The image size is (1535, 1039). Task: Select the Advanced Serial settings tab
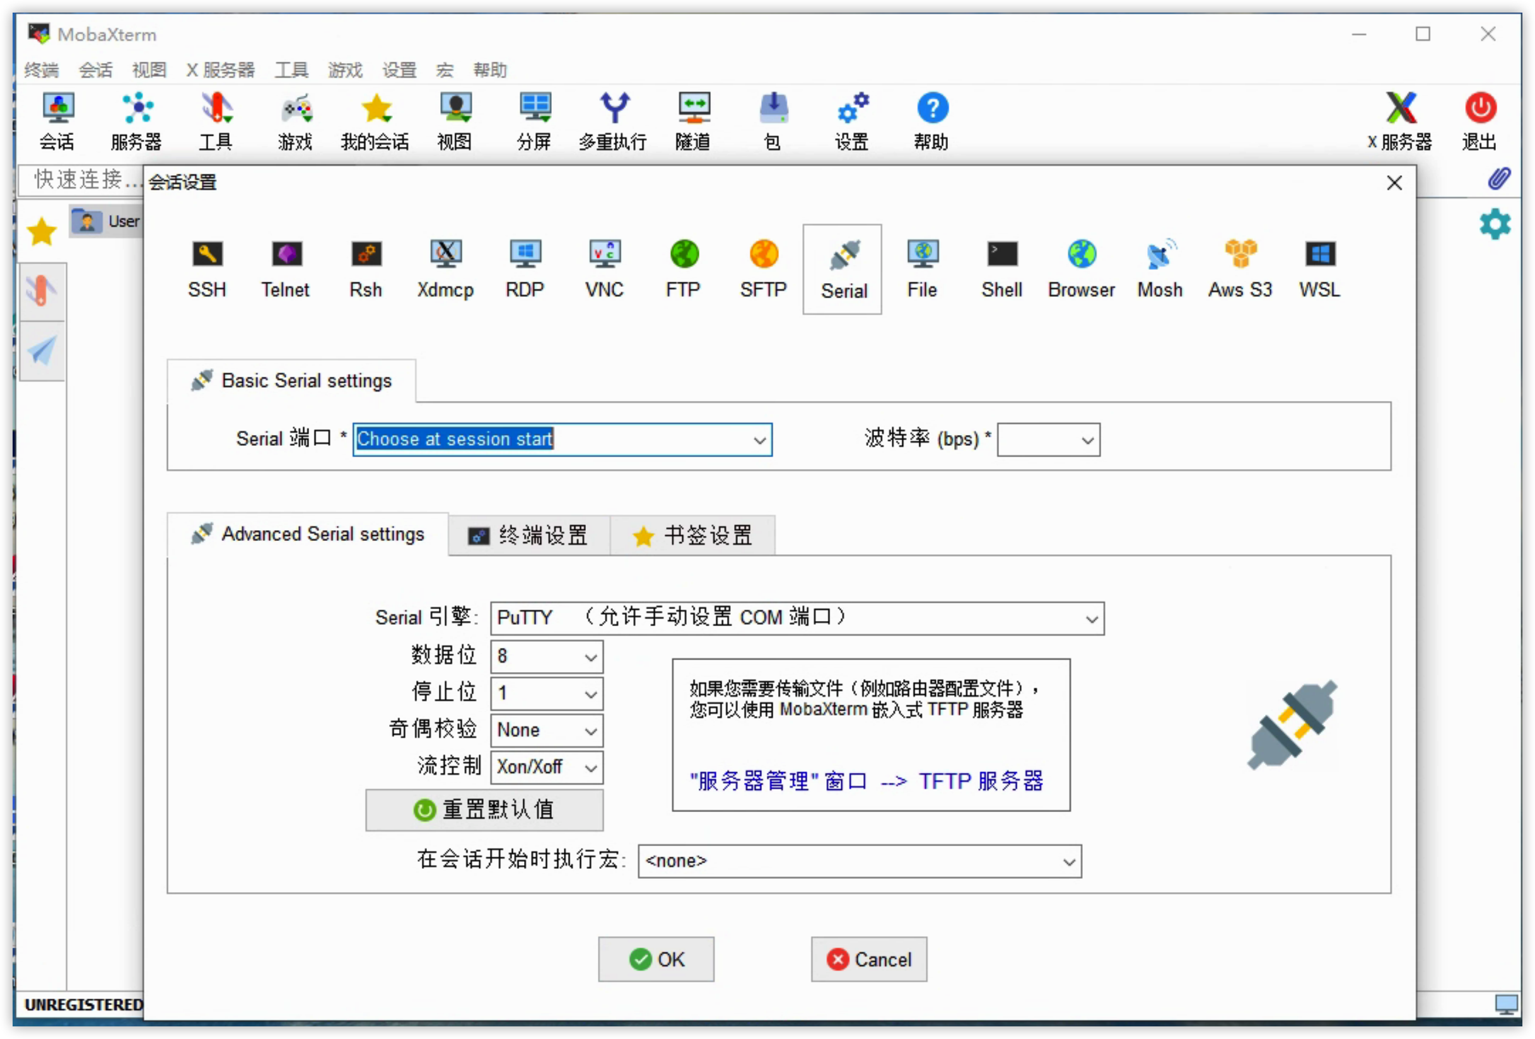click(308, 534)
